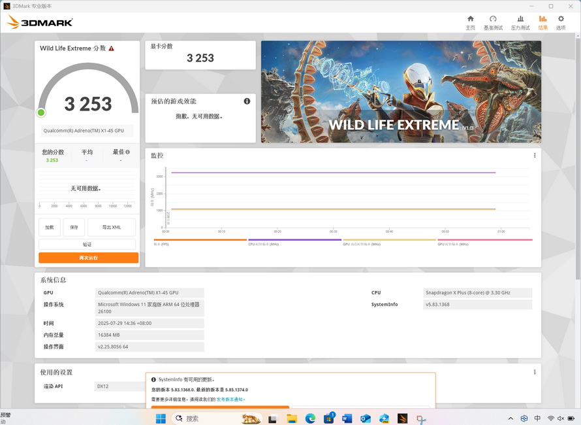Toggle the CPU 时钟频率 purple legend line
The image size is (581, 425).
(x=294, y=241)
